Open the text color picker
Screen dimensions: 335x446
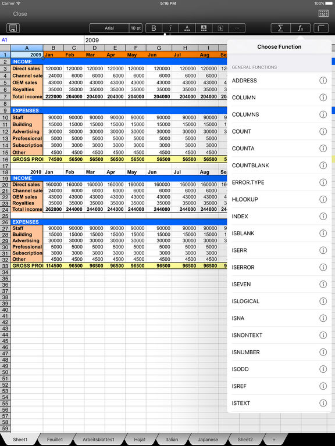[187, 28]
